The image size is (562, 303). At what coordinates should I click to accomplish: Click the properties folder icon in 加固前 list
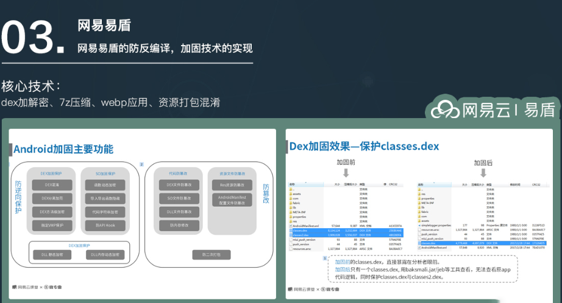click(291, 217)
